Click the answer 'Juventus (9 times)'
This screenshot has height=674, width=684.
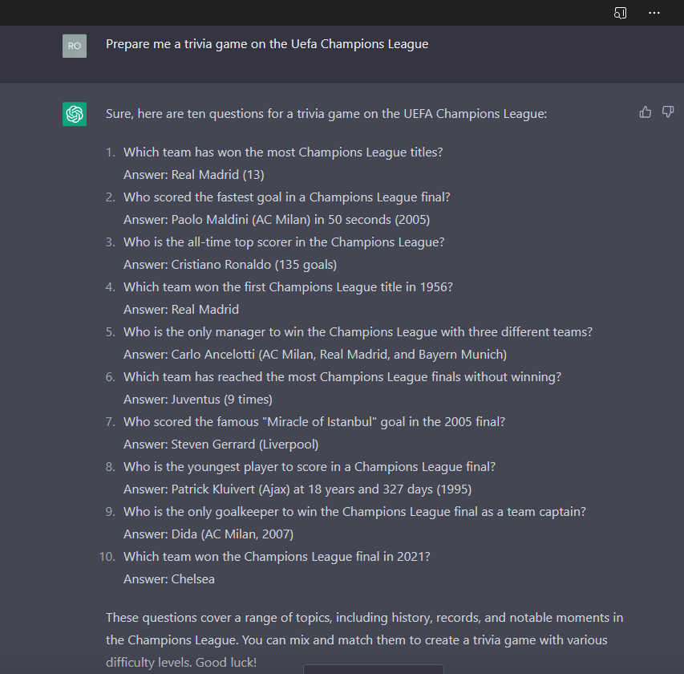(198, 400)
